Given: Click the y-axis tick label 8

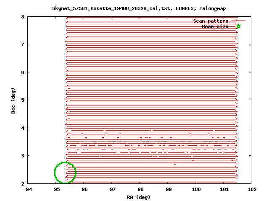Looking at the screenshot, I should (x=23, y=17).
